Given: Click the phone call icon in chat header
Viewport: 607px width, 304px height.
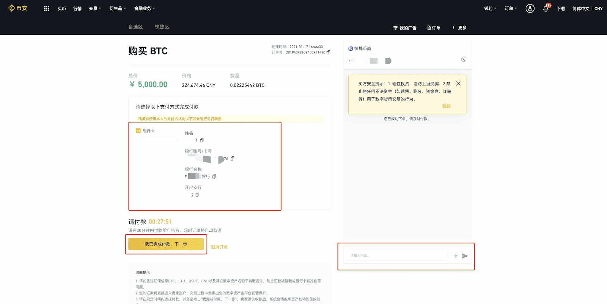Looking at the screenshot, I should (464, 59).
